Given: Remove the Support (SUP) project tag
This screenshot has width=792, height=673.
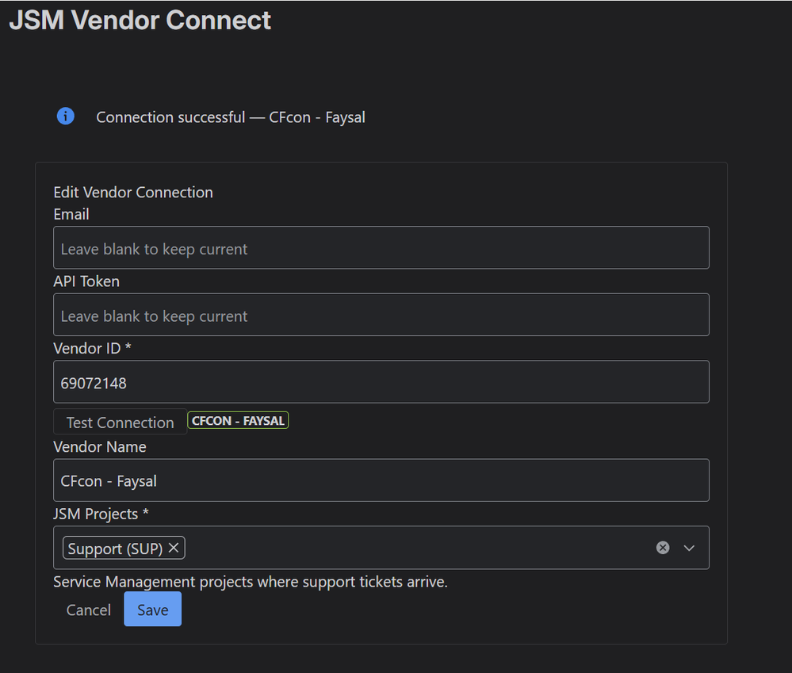Looking at the screenshot, I should point(174,548).
